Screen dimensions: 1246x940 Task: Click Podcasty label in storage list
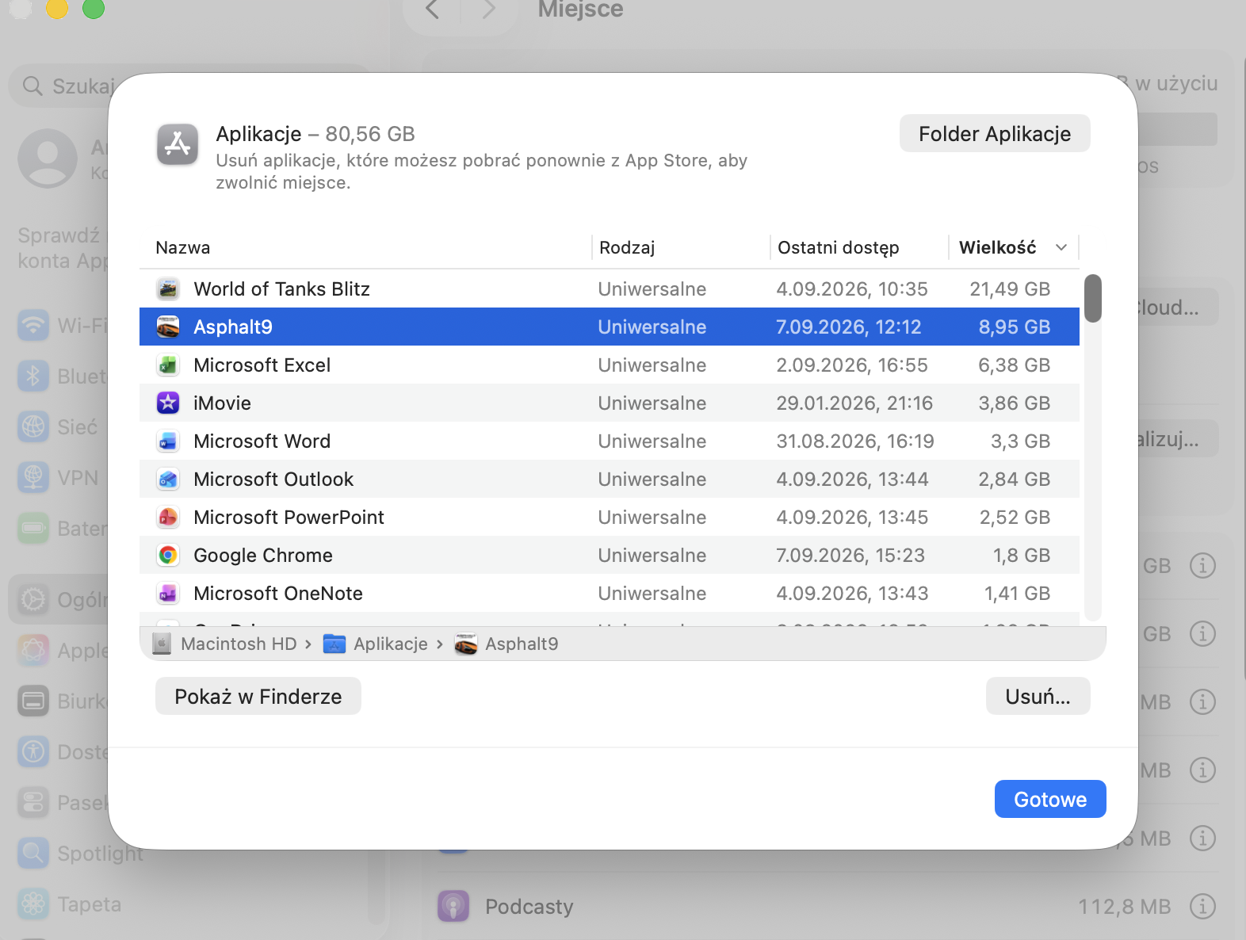click(x=529, y=907)
